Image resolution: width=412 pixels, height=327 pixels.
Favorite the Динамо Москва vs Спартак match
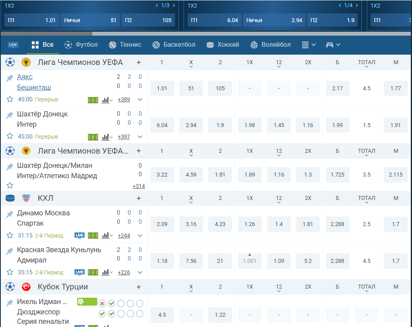pyautogui.click(x=10, y=235)
